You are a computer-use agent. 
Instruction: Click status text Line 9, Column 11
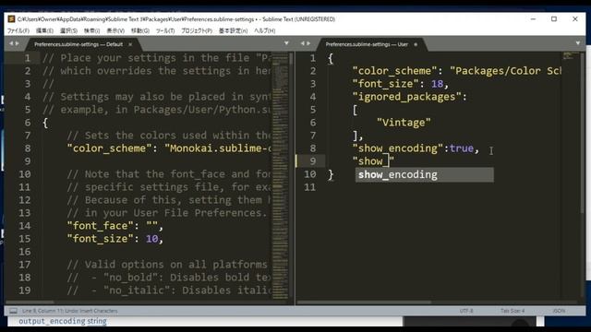coord(70,311)
